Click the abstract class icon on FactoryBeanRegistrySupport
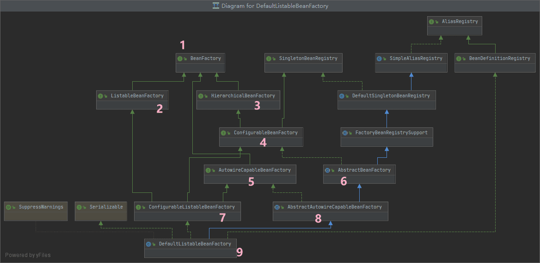 pos(345,133)
